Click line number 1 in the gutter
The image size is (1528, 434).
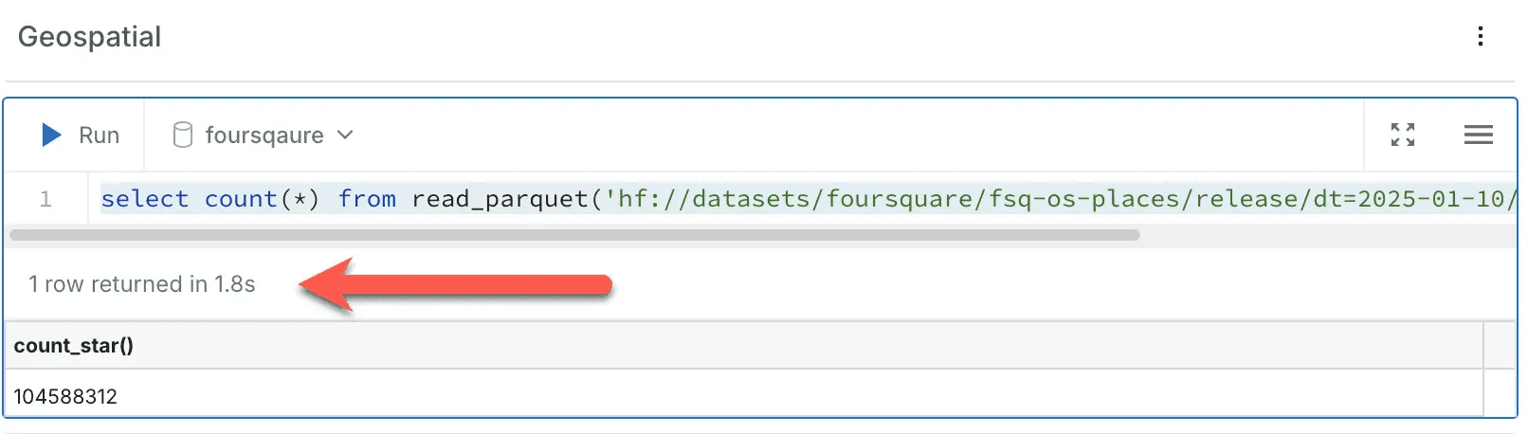point(45,199)
